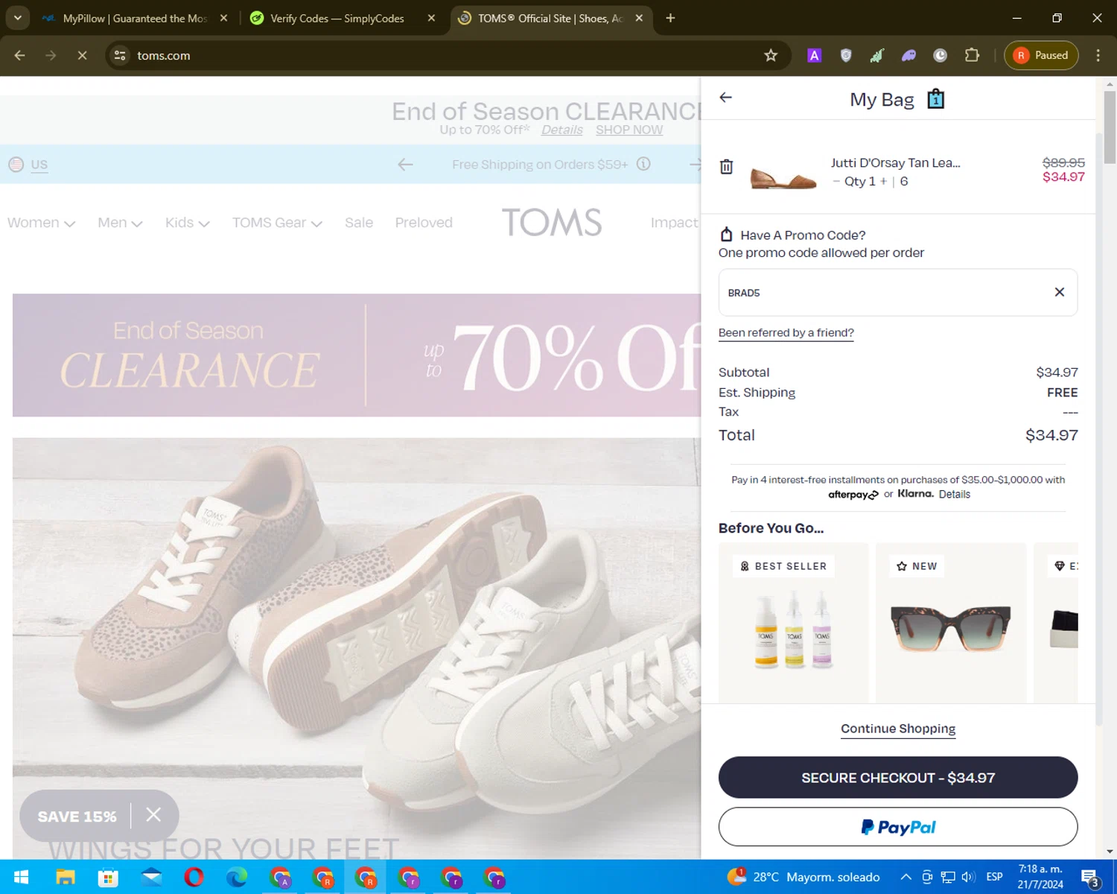
Task: Dismiss the SAVE 15% popup with X
Action: (153, 815)
